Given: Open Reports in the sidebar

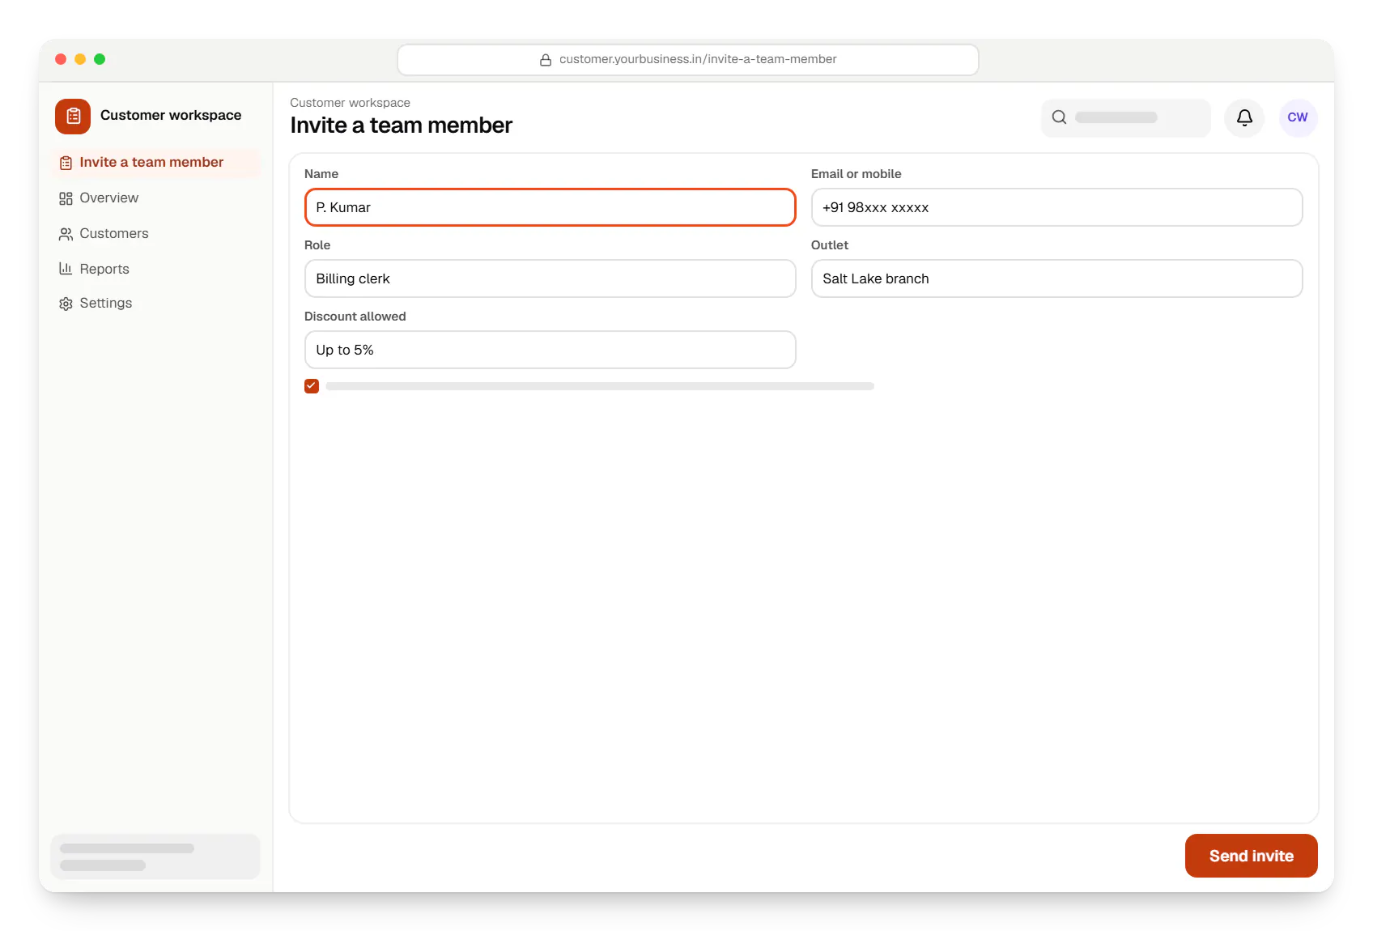Looking at the screenshot, I should (155, 269).
